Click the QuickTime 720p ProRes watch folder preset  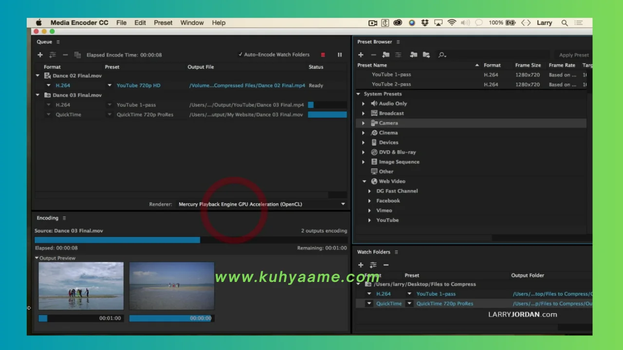tap(445, 304)
